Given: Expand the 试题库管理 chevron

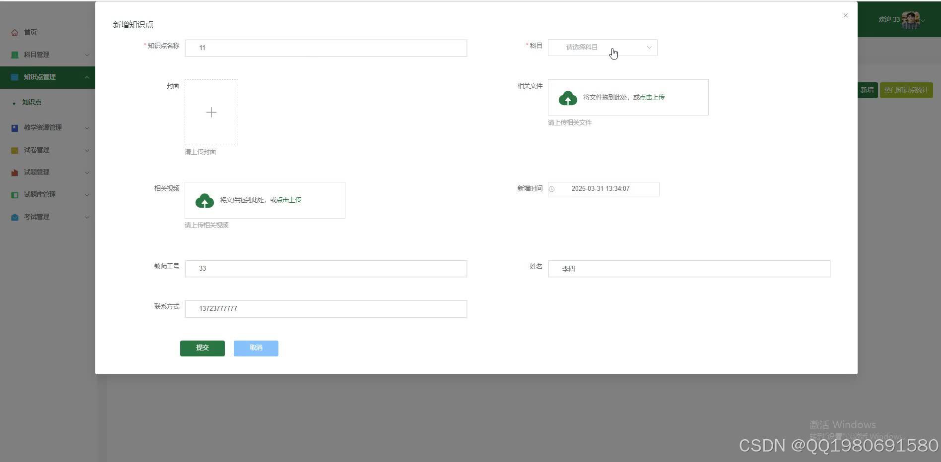Looking at the screenshot, I should coord(87,195).
